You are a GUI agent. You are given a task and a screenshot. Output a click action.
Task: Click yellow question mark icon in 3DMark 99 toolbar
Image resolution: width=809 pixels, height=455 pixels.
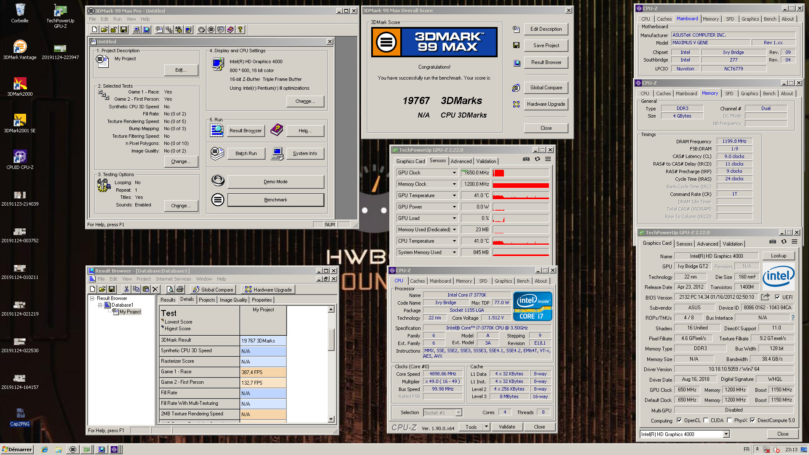240,29
